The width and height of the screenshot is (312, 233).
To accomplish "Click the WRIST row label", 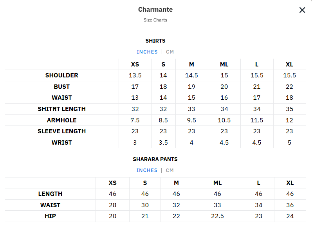I will (x=62, y=143).
